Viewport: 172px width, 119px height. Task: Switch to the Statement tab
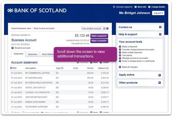[18, 54]
